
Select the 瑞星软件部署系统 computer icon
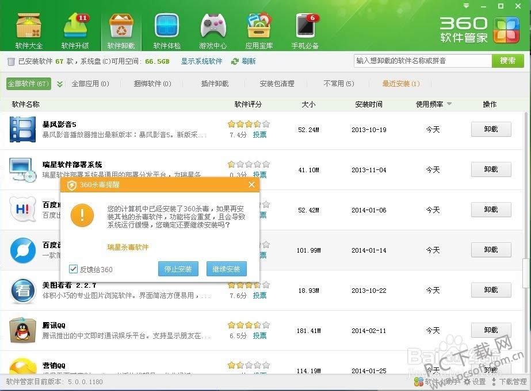tap(22, 169)
